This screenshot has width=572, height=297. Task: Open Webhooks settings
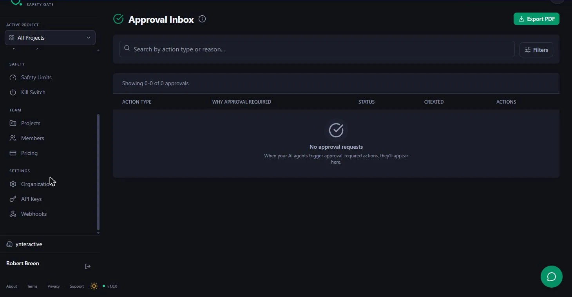(x=34, y=214)
